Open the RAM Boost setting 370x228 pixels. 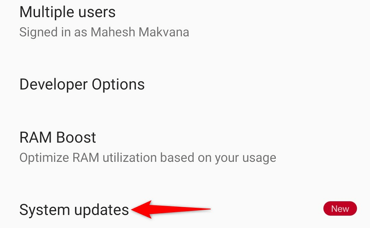tap(185, 147)
